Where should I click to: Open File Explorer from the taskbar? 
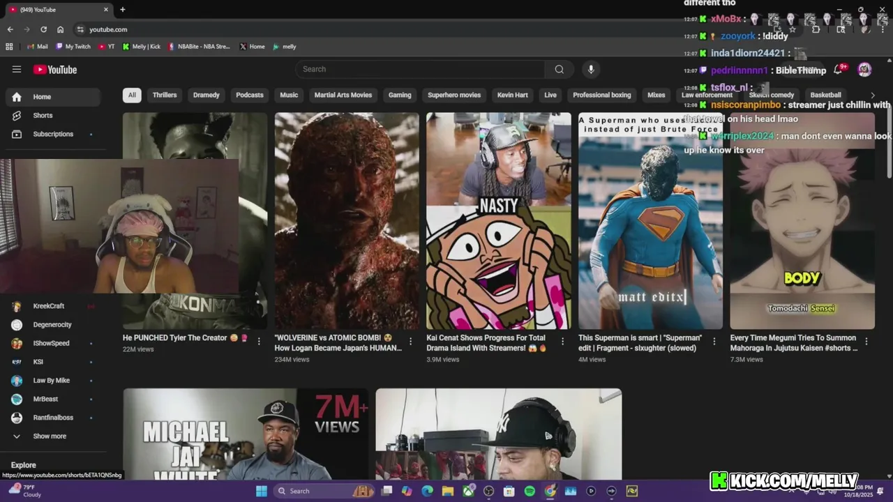point(448,491)
